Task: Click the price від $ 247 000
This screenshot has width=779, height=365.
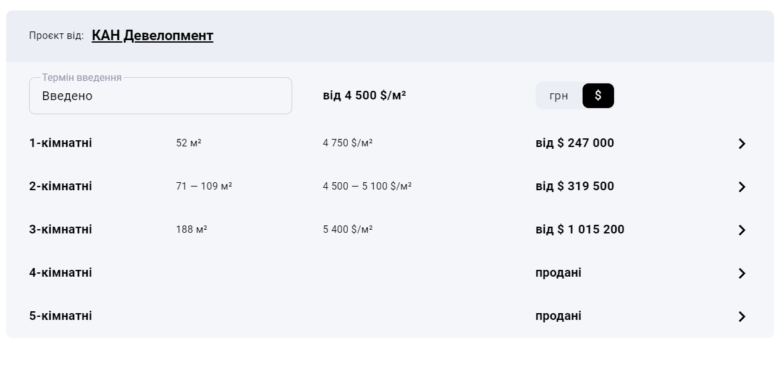Action: coord(575,143)
